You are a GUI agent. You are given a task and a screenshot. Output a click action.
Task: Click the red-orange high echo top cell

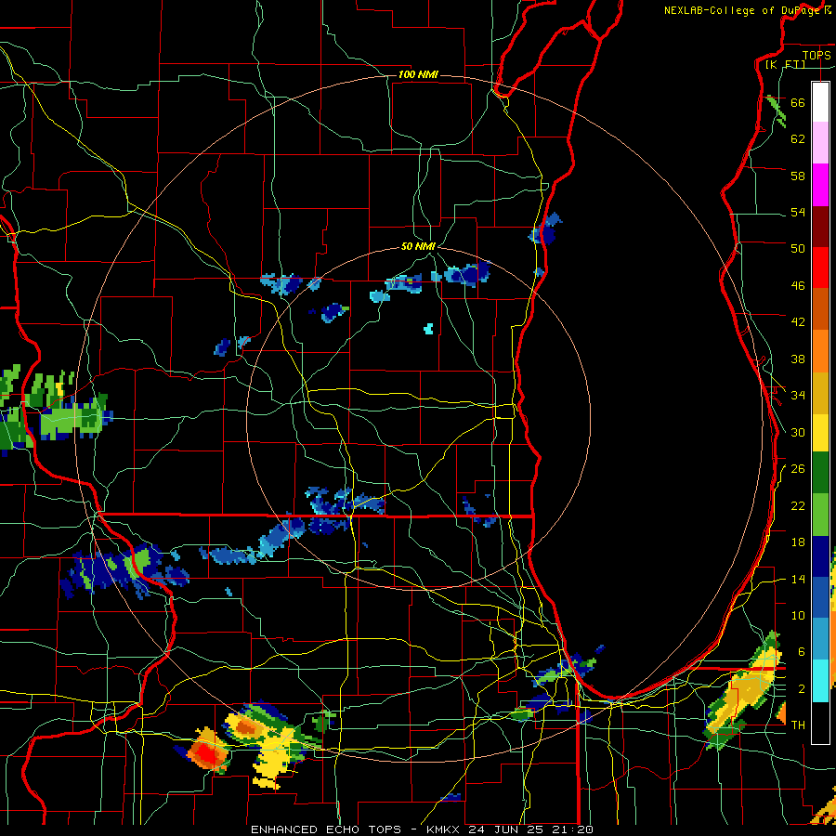pyautogui.click(x=208, y=754)
